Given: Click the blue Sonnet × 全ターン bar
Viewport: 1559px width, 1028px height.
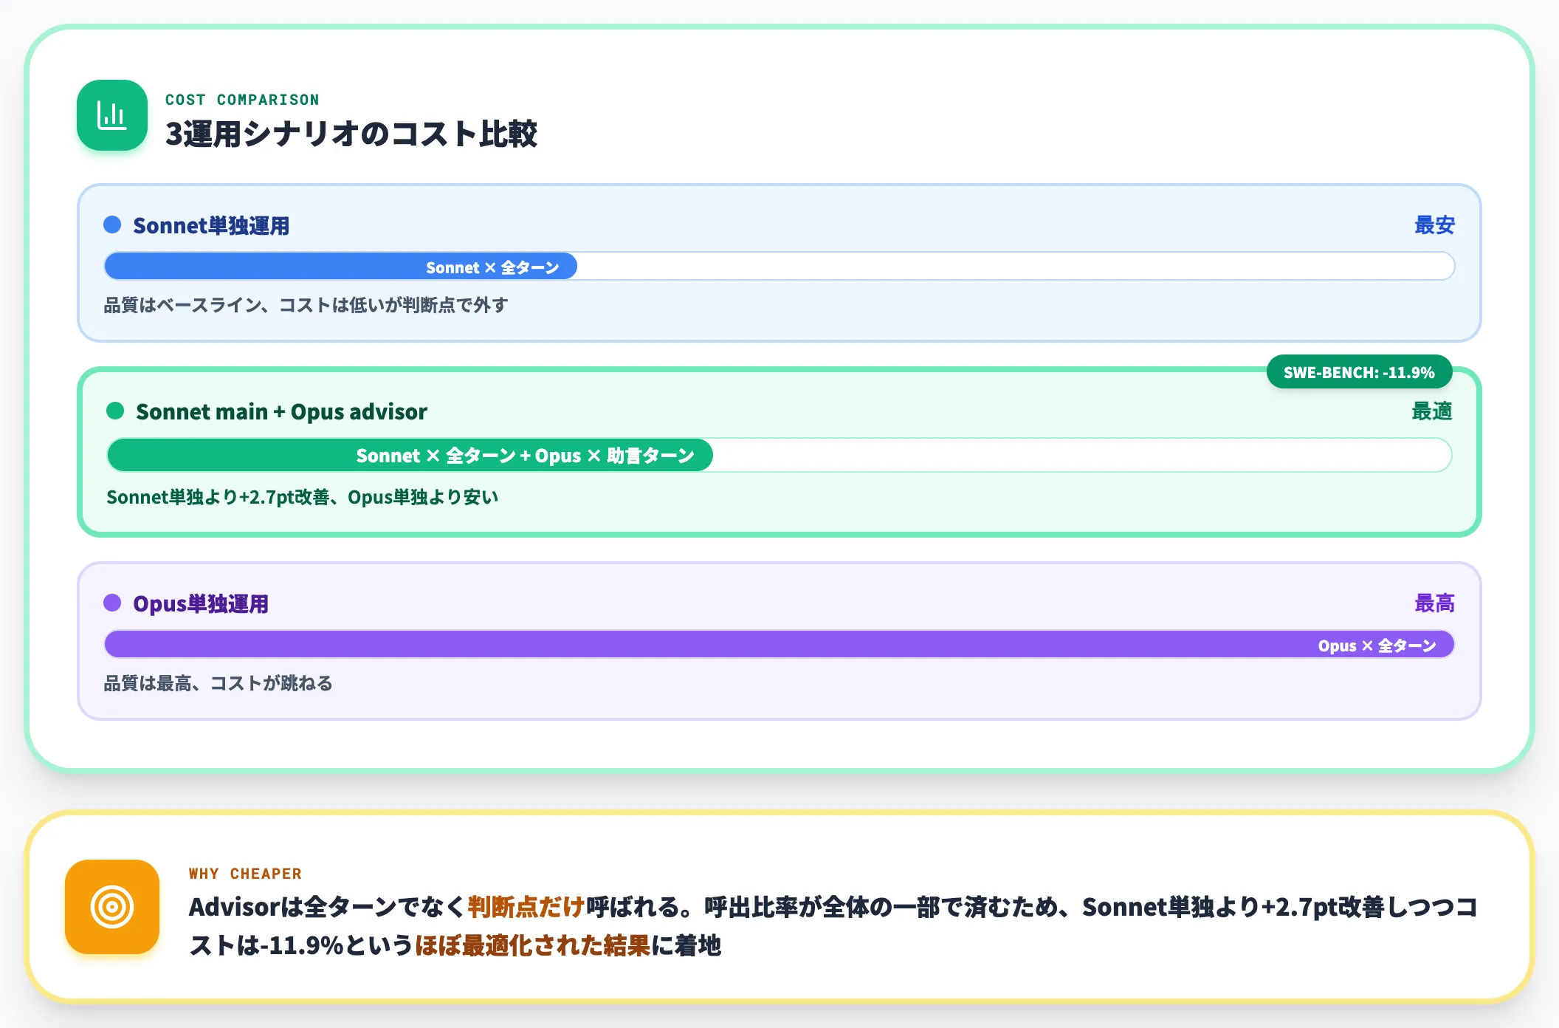Looking at the screenshot, I should pyautogui.click(x=340, y=267).
